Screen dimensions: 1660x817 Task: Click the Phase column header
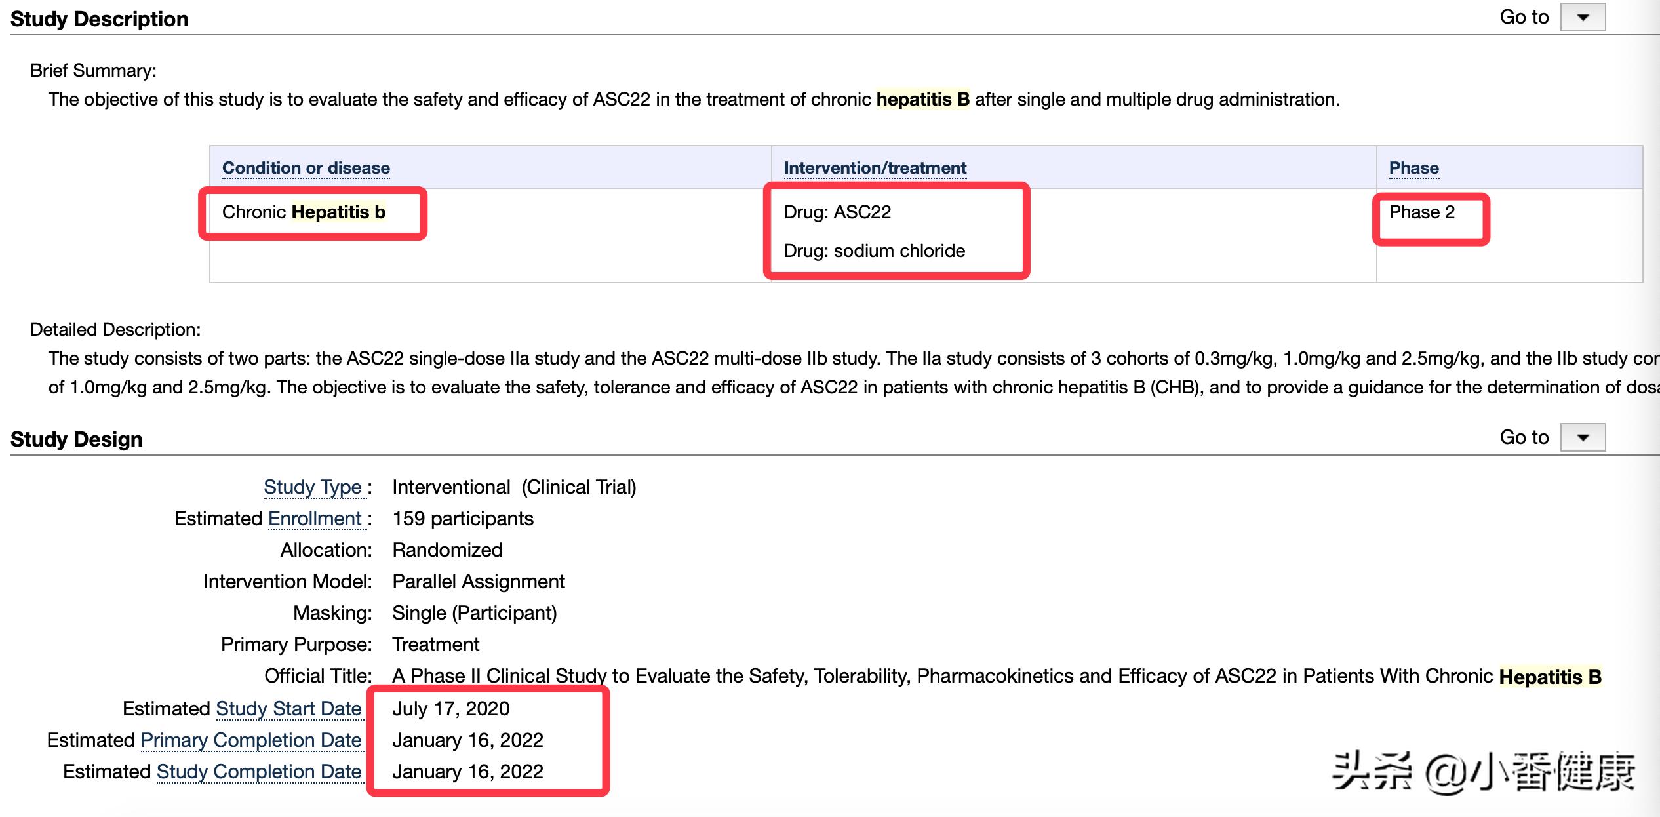click(x=1413, y=168)
